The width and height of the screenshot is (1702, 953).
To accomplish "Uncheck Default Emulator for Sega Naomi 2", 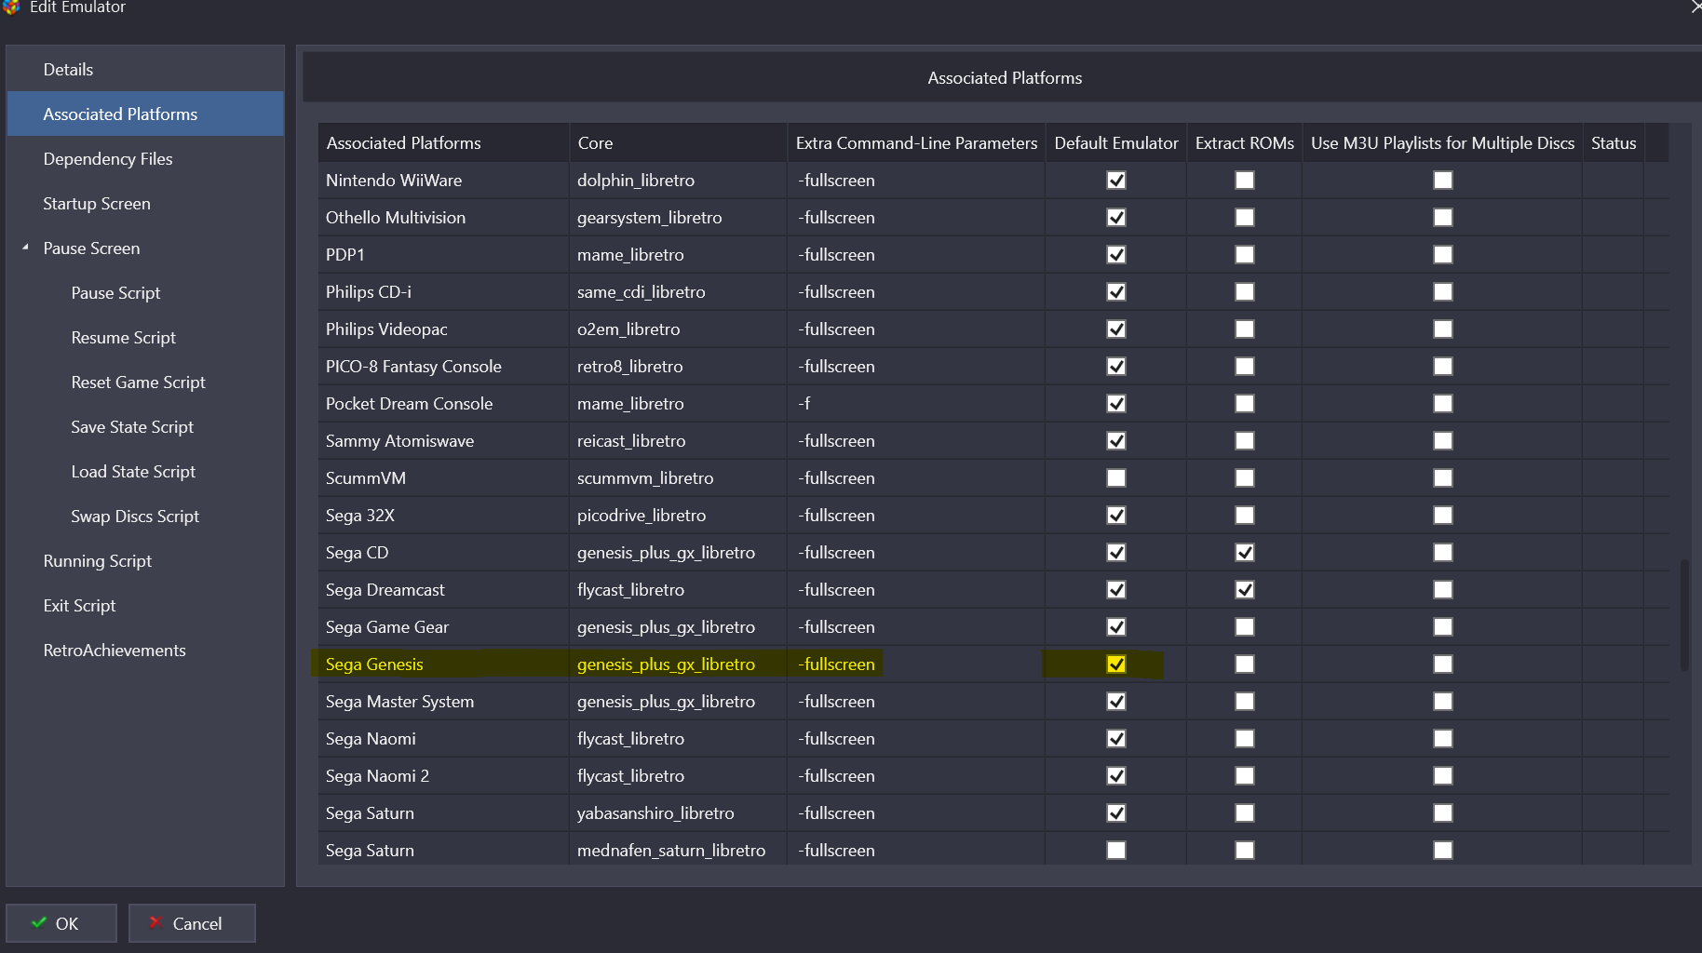I will coord(1116,776).
